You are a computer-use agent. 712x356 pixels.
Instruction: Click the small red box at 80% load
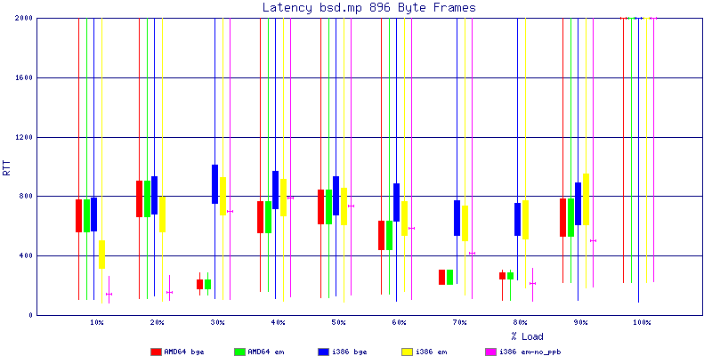[x=502, y=276]
